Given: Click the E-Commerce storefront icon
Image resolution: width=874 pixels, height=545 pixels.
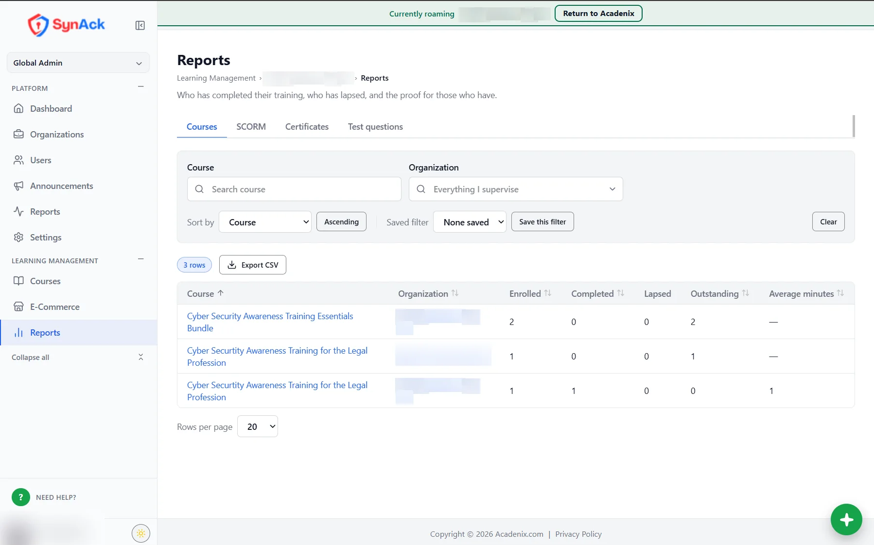Looking at the screenshot, I should 18,307.
